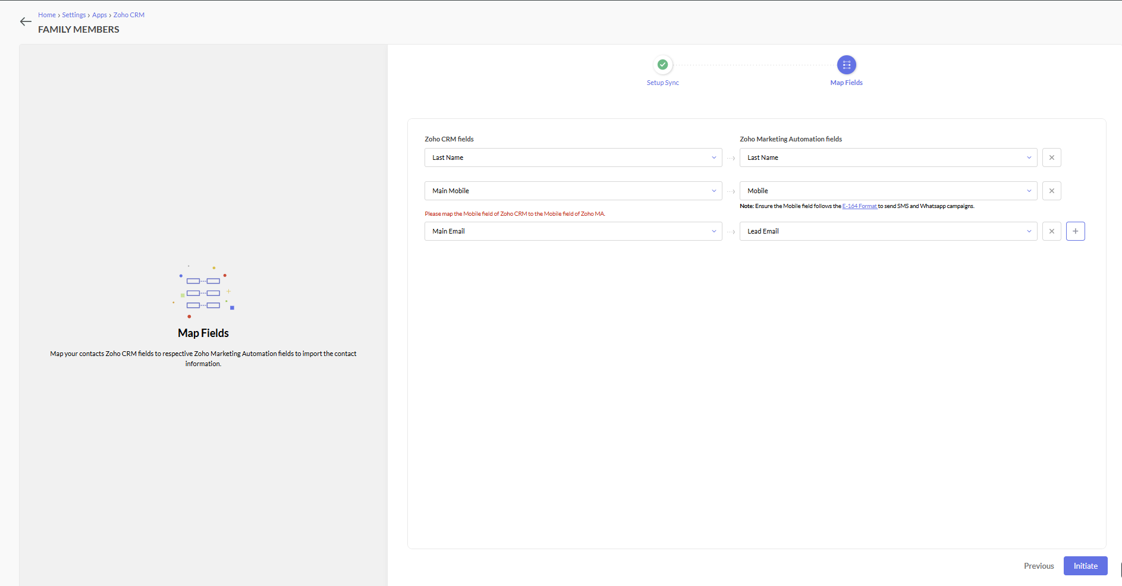The image size is (1122, 586).
Task: Select the Map Fields step label
Action: click(x=846, y=83)
